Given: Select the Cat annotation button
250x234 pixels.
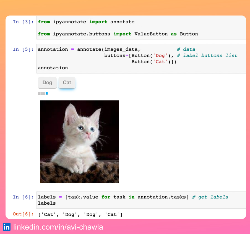Looking at the screenshot, I should [x=67, y=82].
